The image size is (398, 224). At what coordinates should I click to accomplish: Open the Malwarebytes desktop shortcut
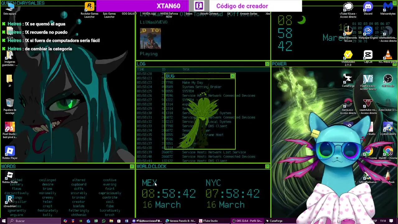[x=388, y=8]
